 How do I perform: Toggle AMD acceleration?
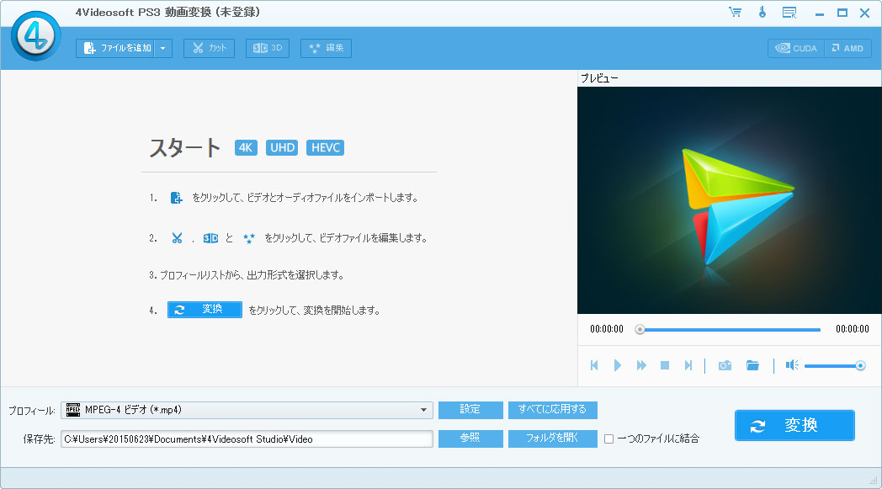tap(847, 48)
